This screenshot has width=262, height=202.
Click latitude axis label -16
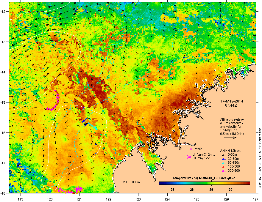coord(3,133)
